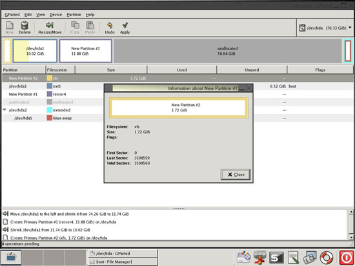Click the dialog's New Partition #2 graphic
Screen dimensions: 355x266
179,108
